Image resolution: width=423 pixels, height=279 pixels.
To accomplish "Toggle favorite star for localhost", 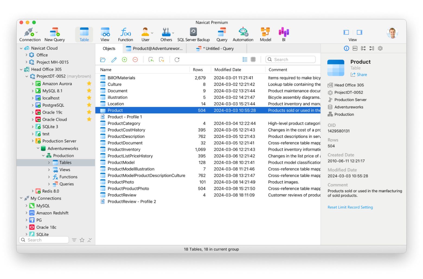I will (89, 98).
